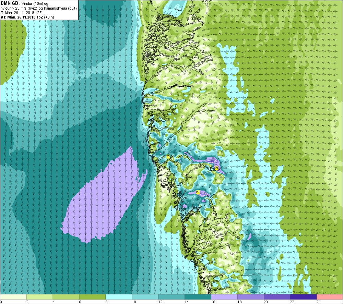
Task: Select the 6–8 m/s olive green swatch
Action: tap(92, 297)
